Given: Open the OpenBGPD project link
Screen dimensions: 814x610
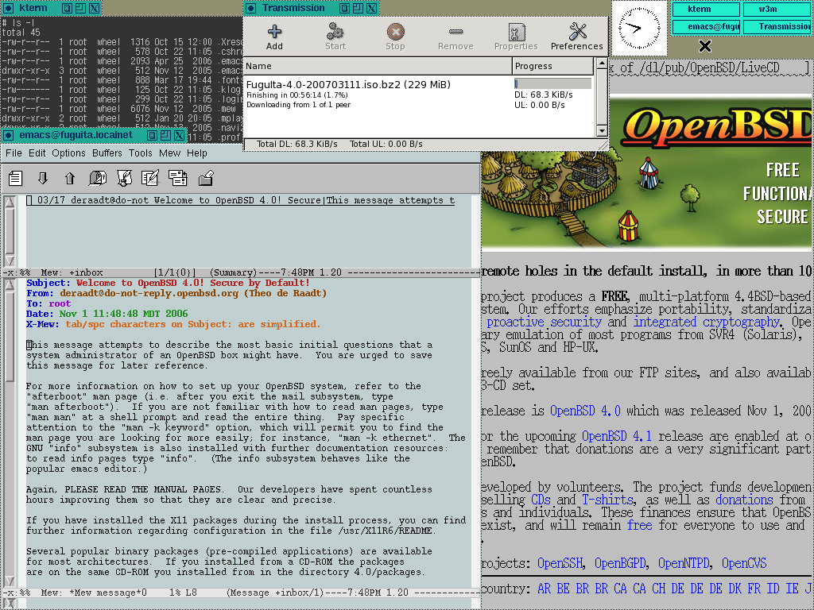Looking at the screenshot, I should coord(620,563).
